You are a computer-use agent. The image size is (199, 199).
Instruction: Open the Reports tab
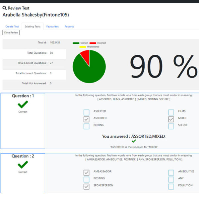pyautogui.click(x=69, y=27)
